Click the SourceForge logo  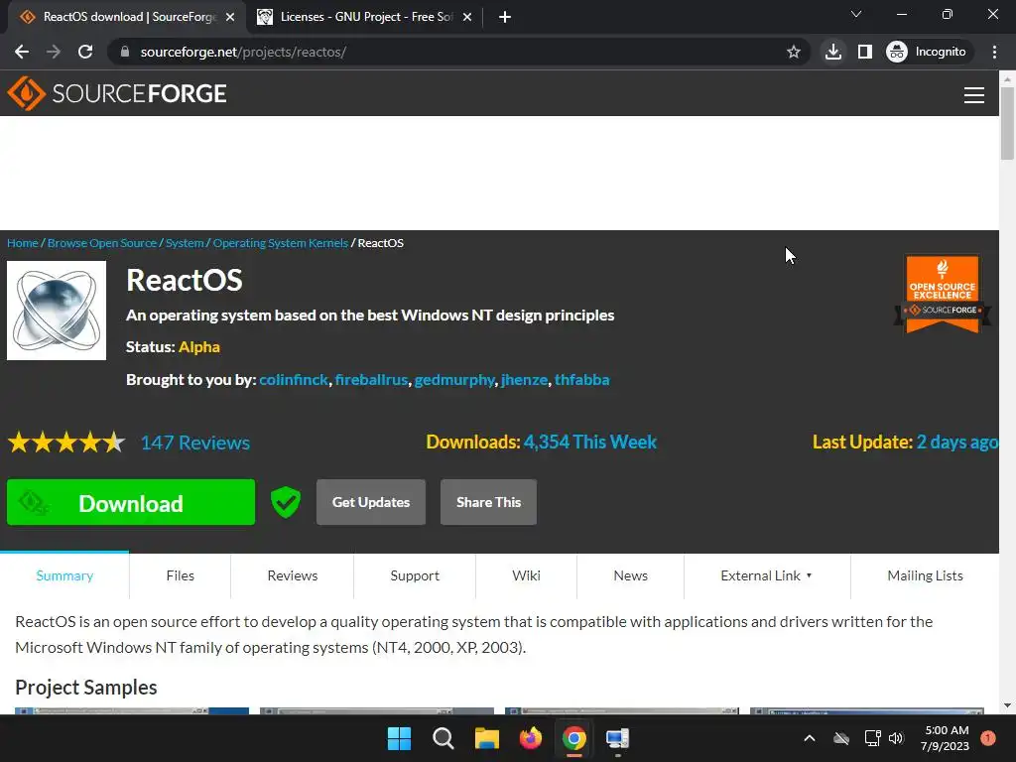tap(117, 93)
